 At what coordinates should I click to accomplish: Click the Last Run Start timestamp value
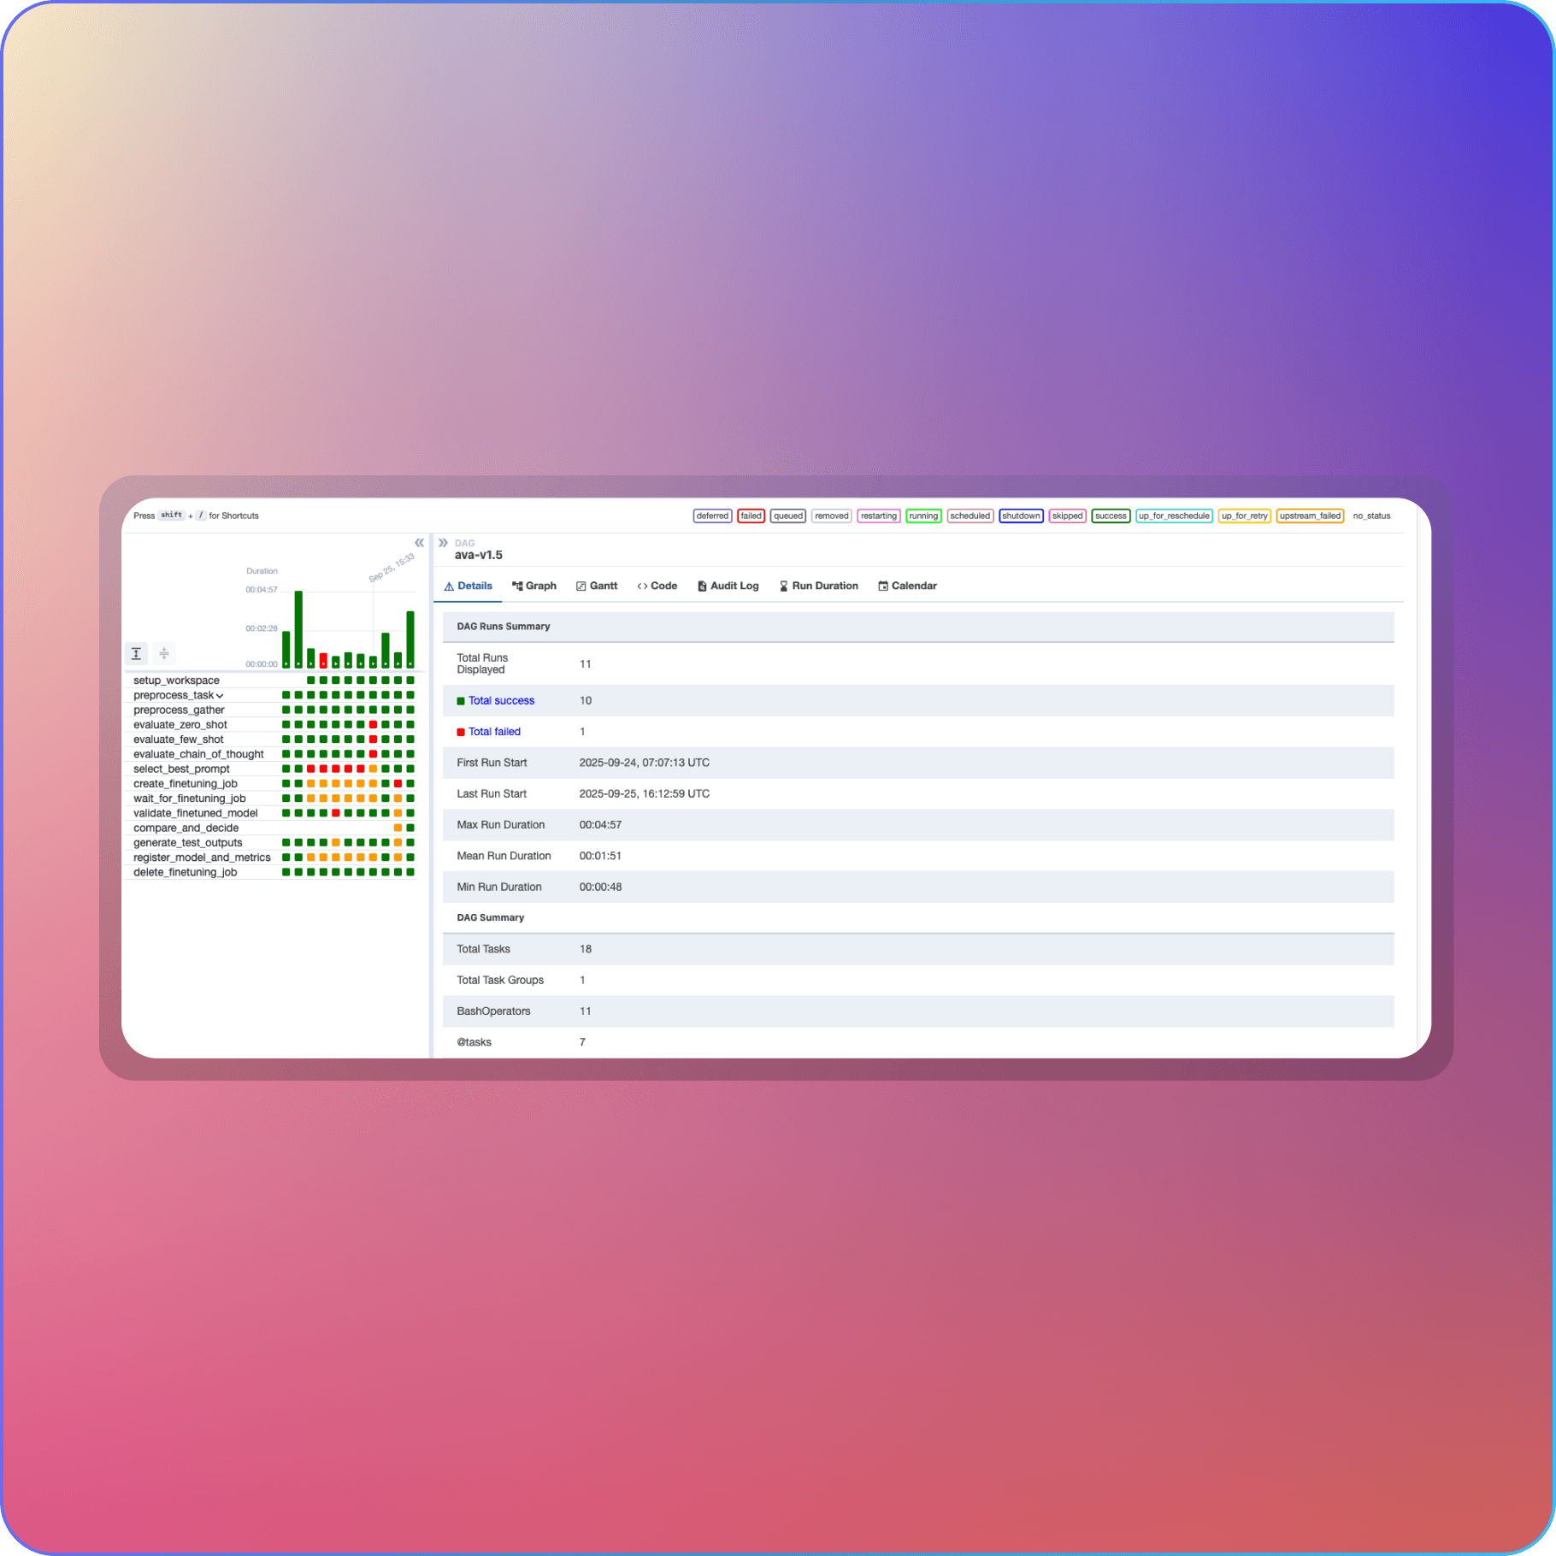(645, 793)
